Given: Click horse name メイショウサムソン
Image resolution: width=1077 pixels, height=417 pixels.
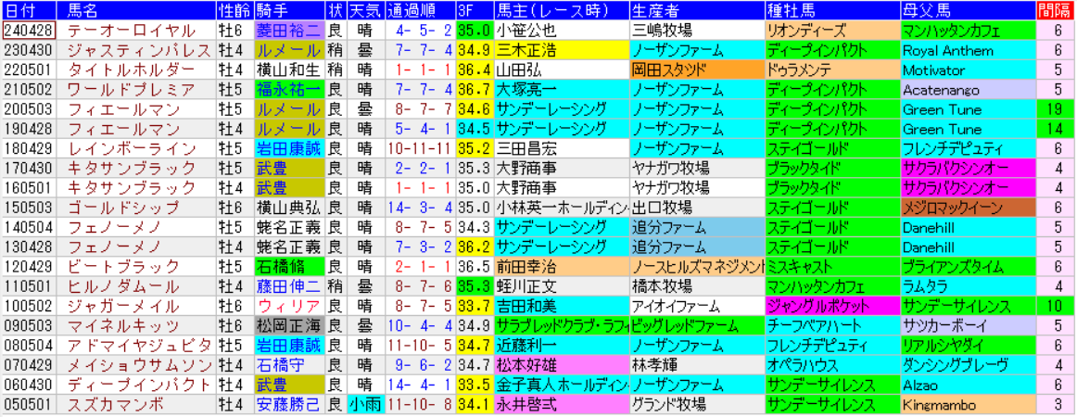Looking at the screenshot, I should [x=139, y=365].
